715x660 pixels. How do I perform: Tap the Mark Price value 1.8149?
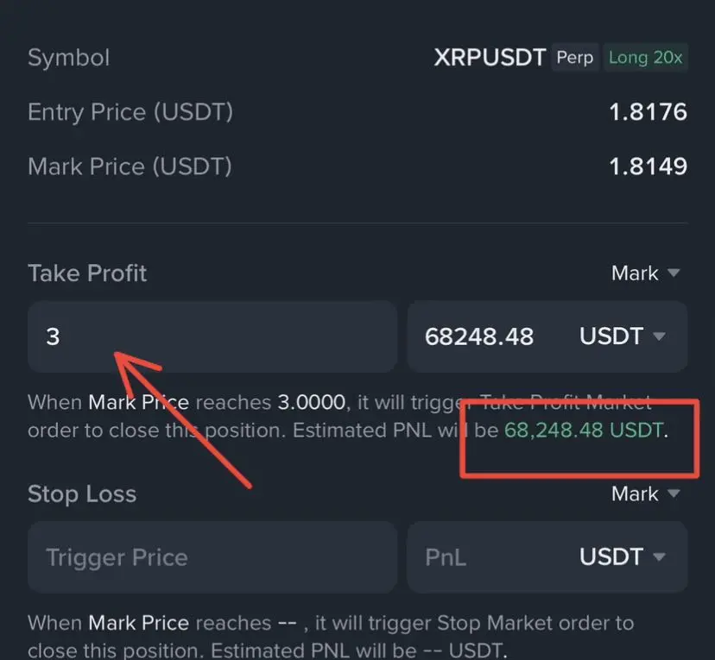[x=648, y=167]
